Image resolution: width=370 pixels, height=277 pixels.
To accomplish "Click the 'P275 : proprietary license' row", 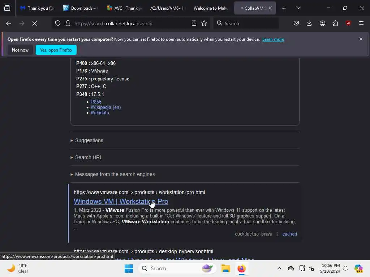I will pyautogui.click(x=103, y=79).
